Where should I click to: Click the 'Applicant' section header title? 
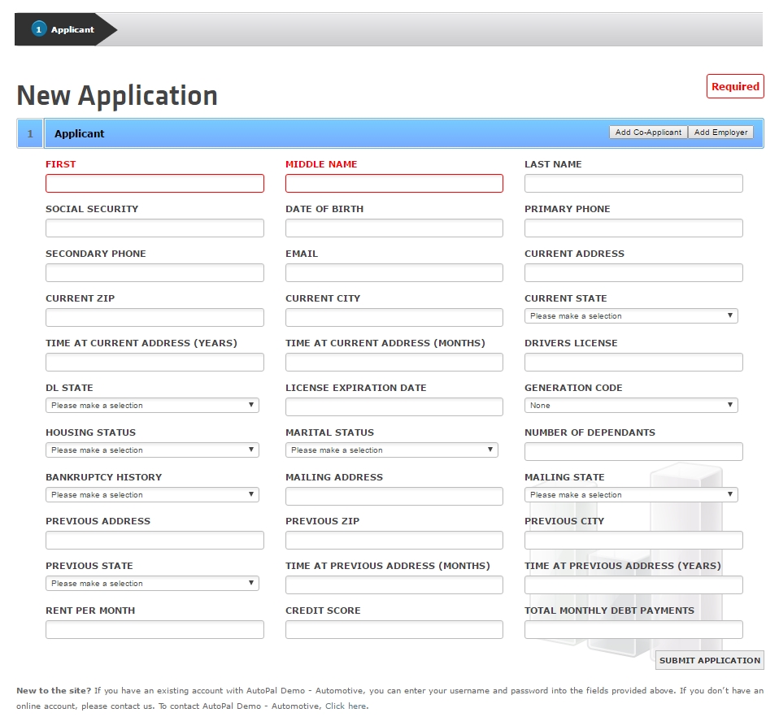[80, 133]
